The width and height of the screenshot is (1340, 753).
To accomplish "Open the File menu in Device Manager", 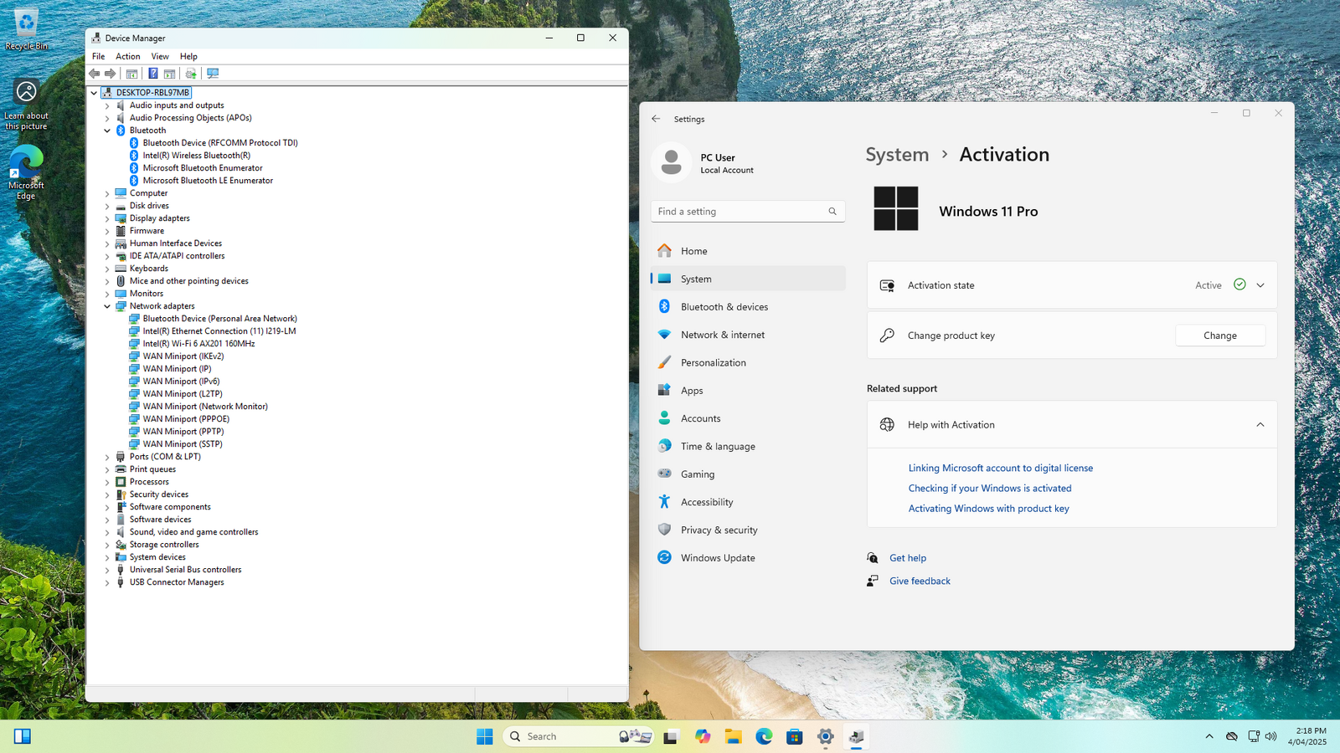I will [x=99, y=57].
